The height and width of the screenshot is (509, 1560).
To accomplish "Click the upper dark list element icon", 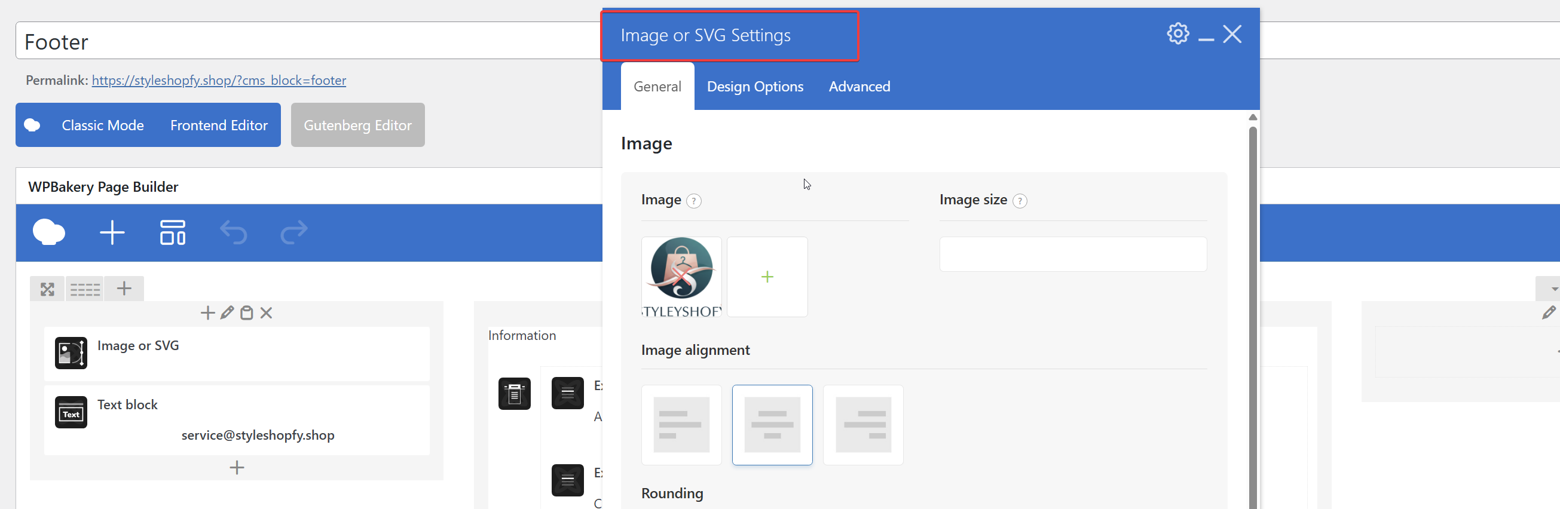I will tap(567, 394).
